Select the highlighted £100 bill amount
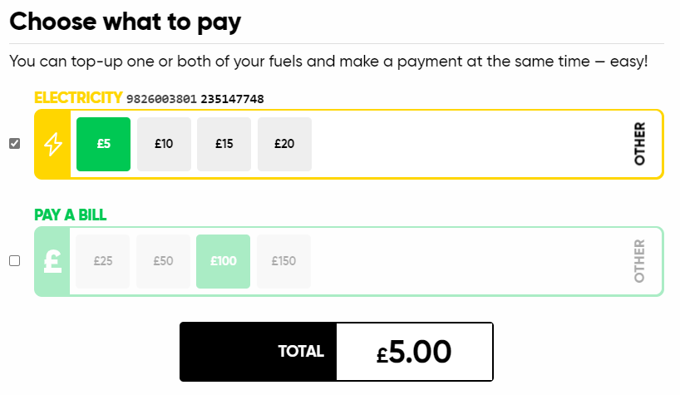Viewport: 680px width, 395px height. coord(224,261)
